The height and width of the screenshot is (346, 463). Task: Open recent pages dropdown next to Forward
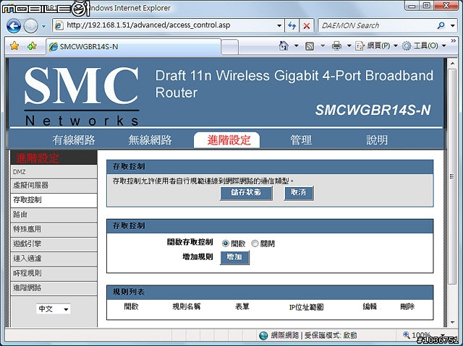tap(44, 26)
